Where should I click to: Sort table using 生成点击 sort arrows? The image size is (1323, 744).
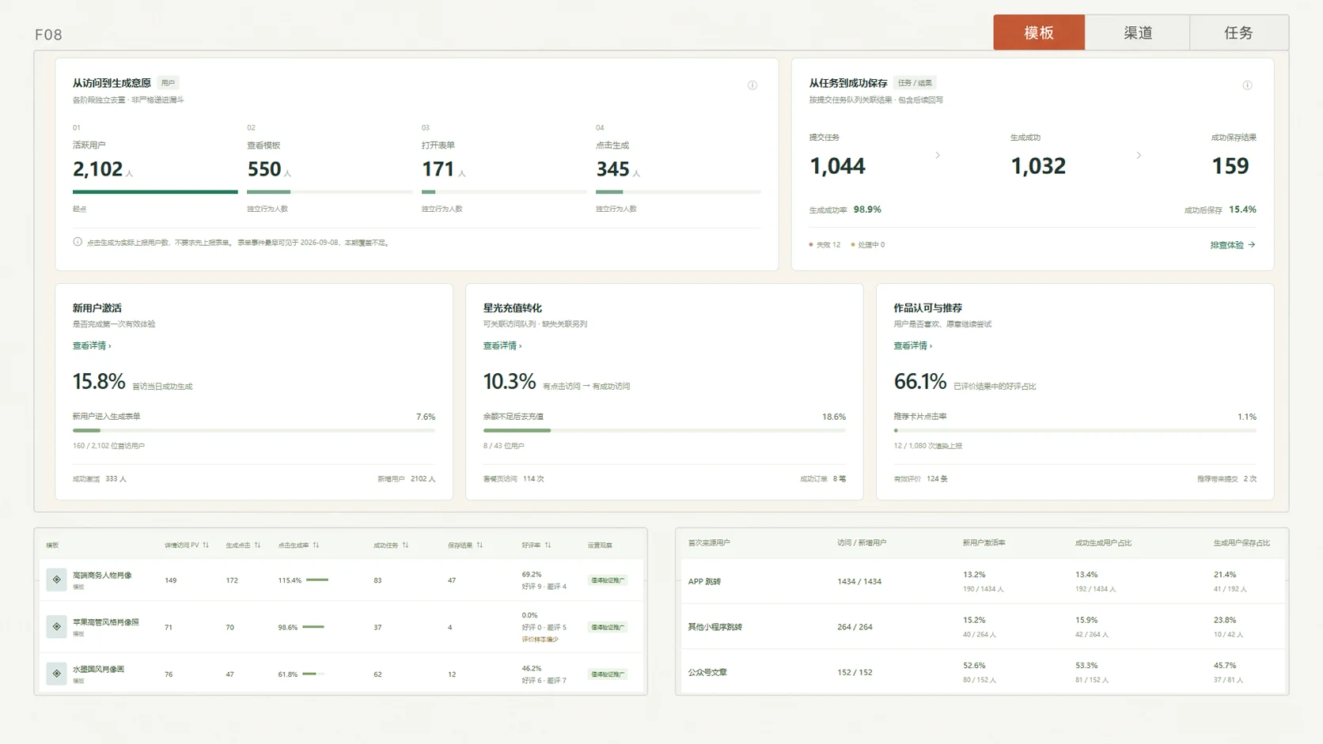(x=257, y=545)
